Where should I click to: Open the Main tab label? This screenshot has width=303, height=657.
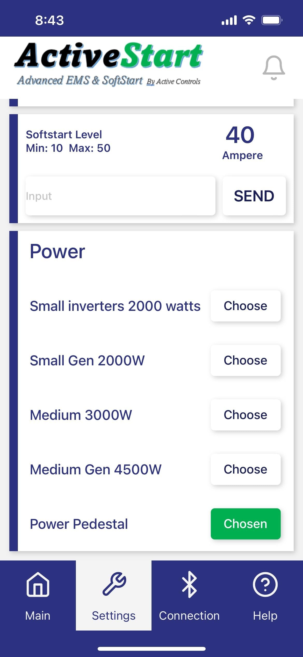(x=38, y=615)
